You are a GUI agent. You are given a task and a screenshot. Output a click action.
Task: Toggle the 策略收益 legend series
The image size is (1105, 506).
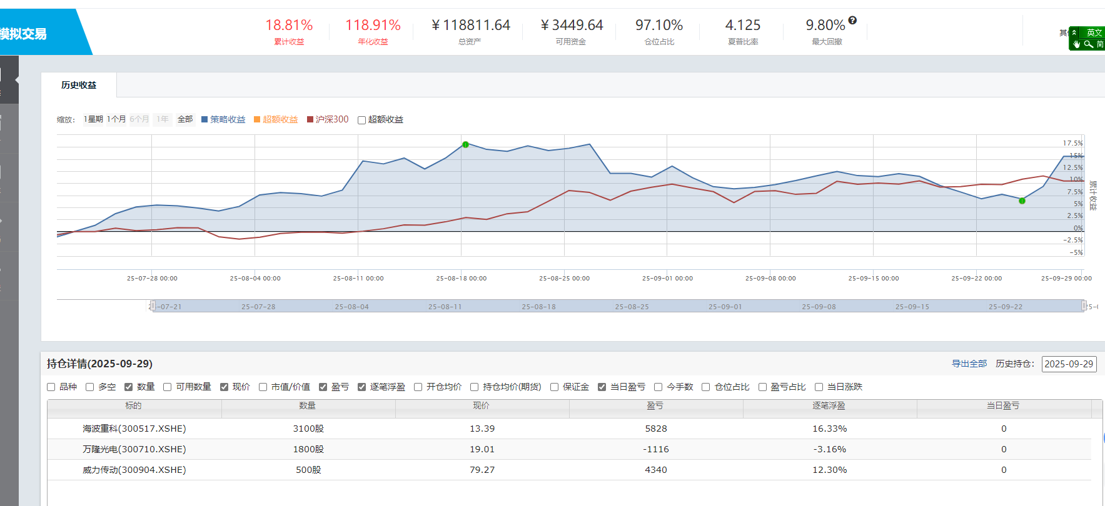pyautogui.click(x=223, y=119)
